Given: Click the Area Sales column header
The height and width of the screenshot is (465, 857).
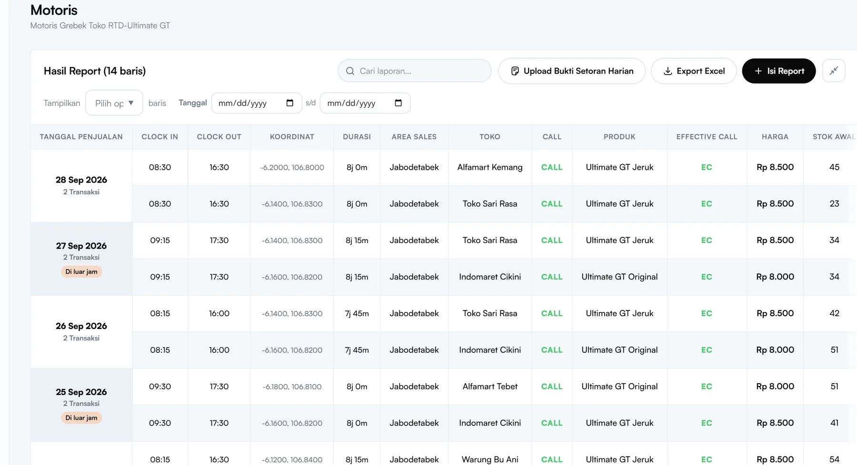Looking at the screenshot, I should tap(414, 137).
